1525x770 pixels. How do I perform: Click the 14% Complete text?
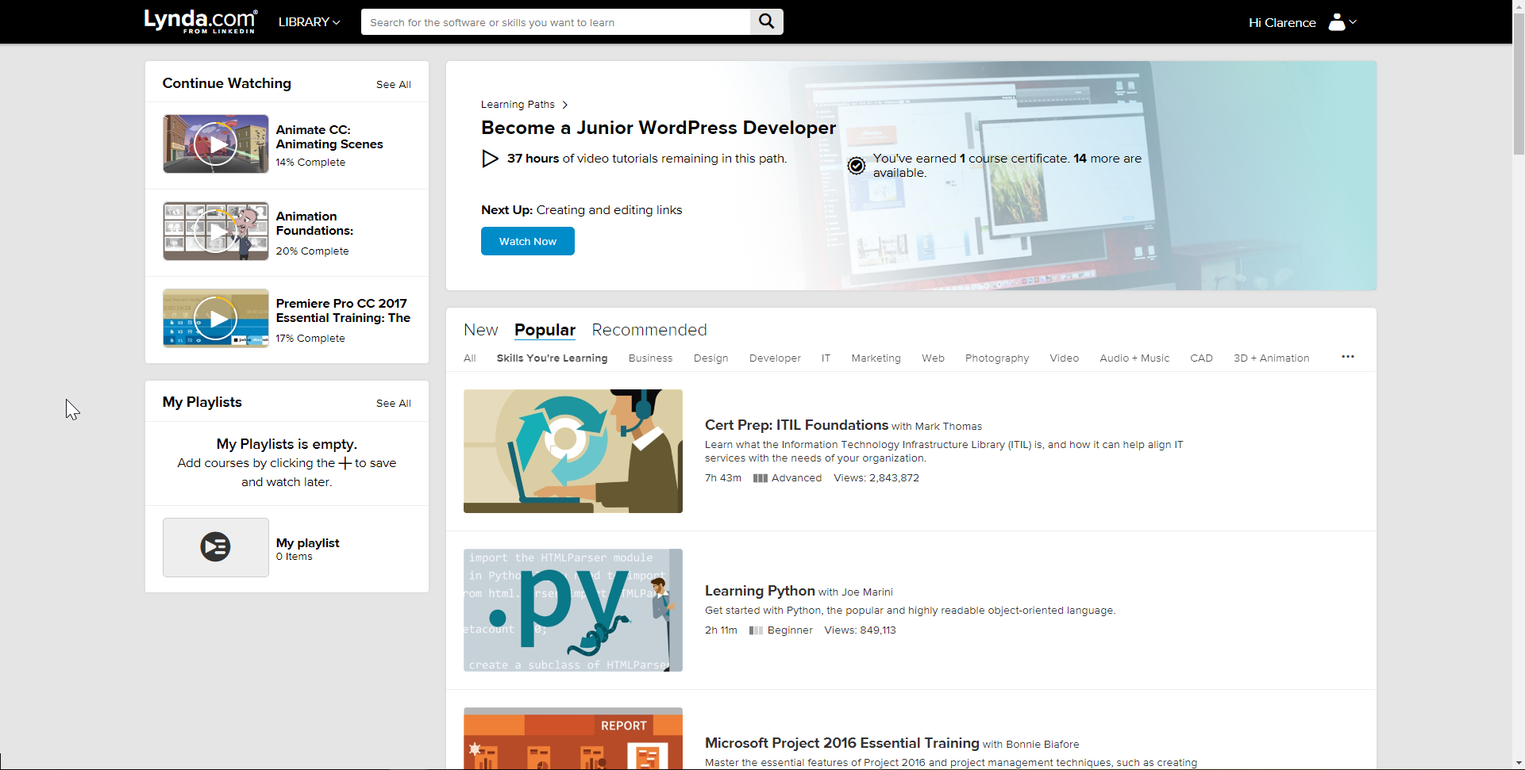(310, 163)
